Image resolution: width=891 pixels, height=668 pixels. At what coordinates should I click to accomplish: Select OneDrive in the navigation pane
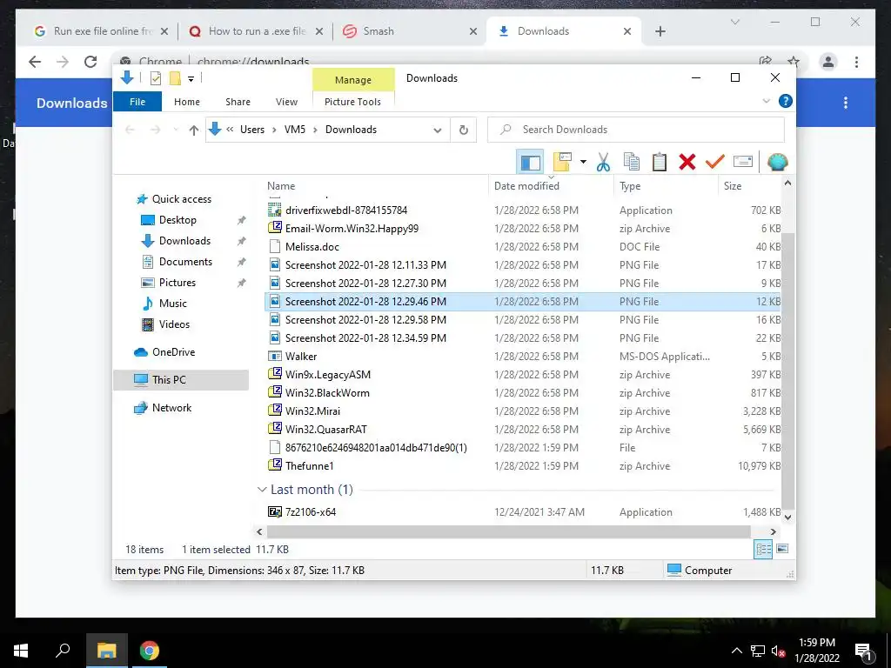click(x=173, y=352)
